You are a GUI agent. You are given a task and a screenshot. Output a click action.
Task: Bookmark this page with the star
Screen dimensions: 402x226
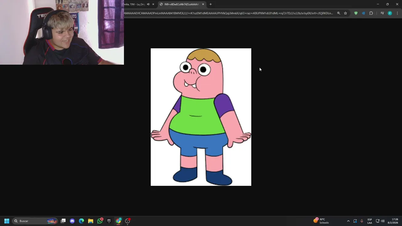pos(345,13)
